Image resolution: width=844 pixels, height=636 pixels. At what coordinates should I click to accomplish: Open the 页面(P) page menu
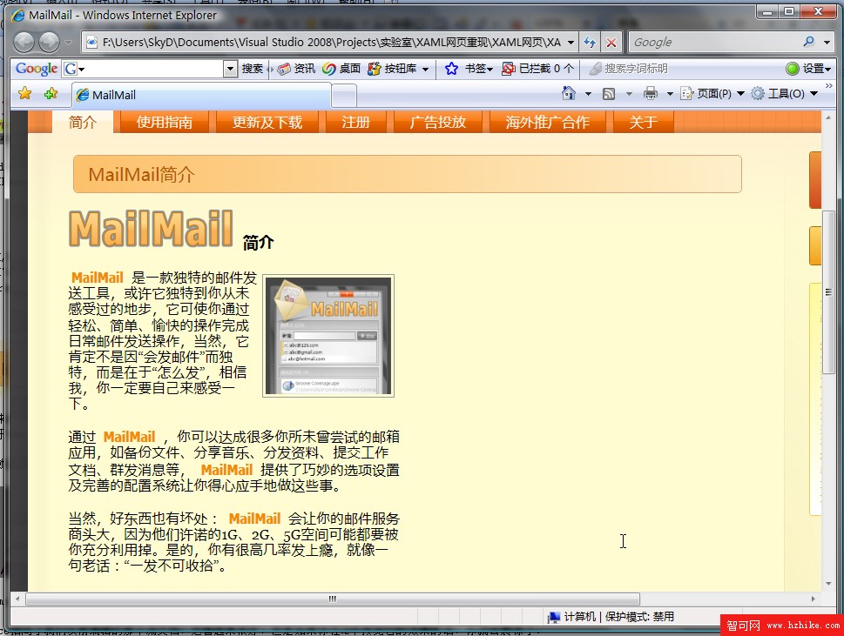[712, 94]
